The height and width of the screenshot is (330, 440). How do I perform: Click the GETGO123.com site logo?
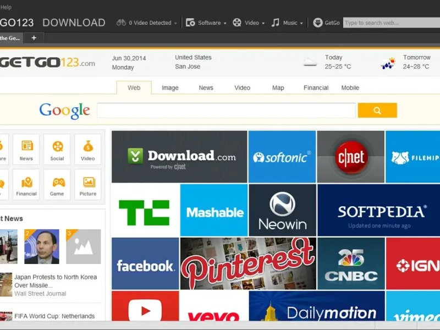47,62
